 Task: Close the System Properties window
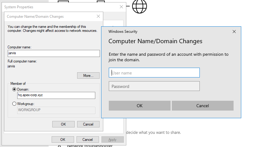click(121, 7)
